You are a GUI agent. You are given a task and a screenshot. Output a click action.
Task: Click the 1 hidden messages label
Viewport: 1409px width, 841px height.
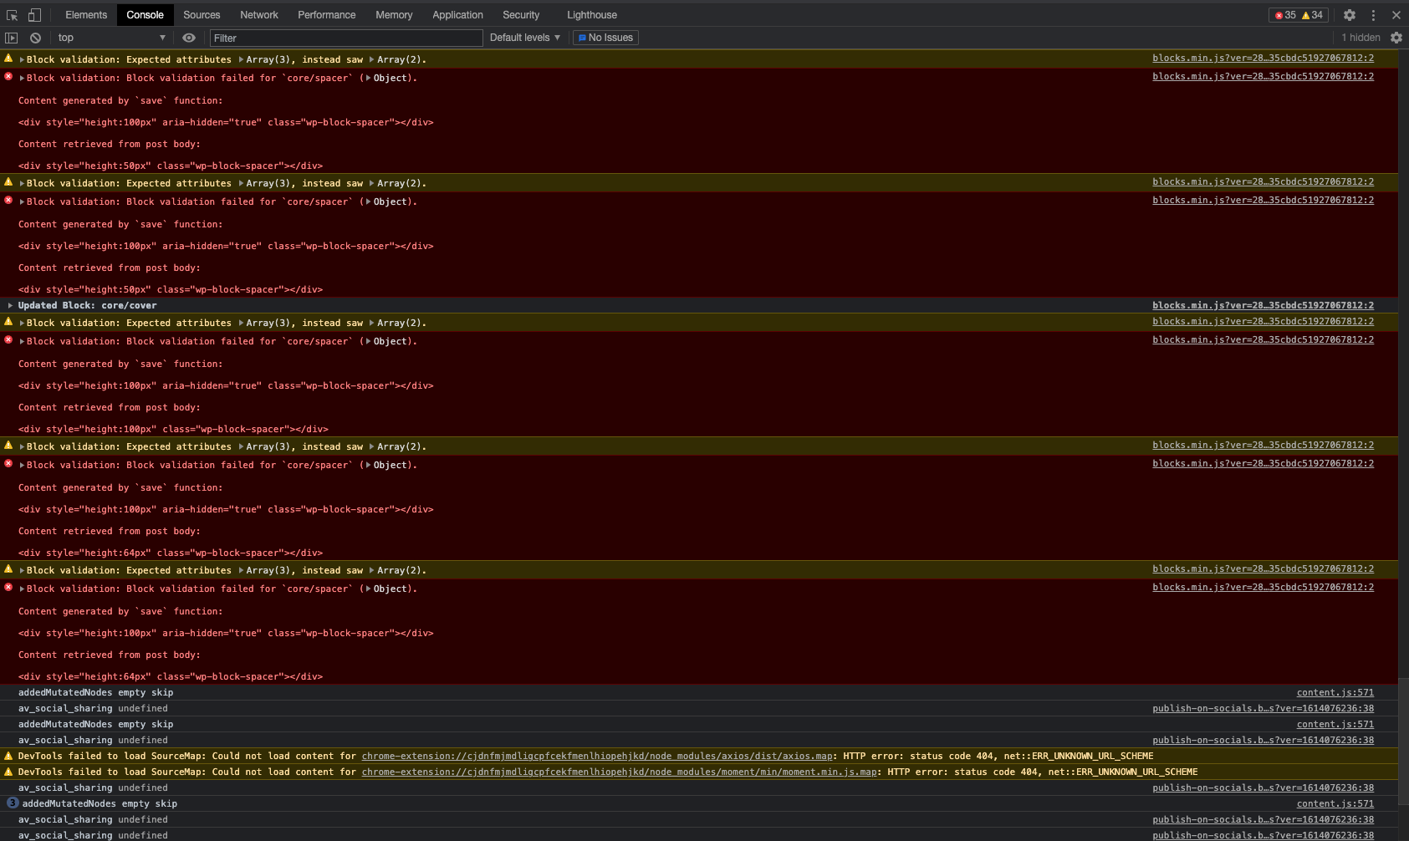coord(1361,38)
